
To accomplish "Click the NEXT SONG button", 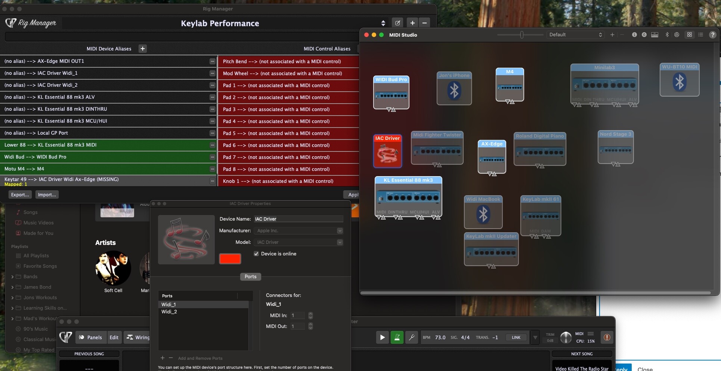I will coord(582,354).
